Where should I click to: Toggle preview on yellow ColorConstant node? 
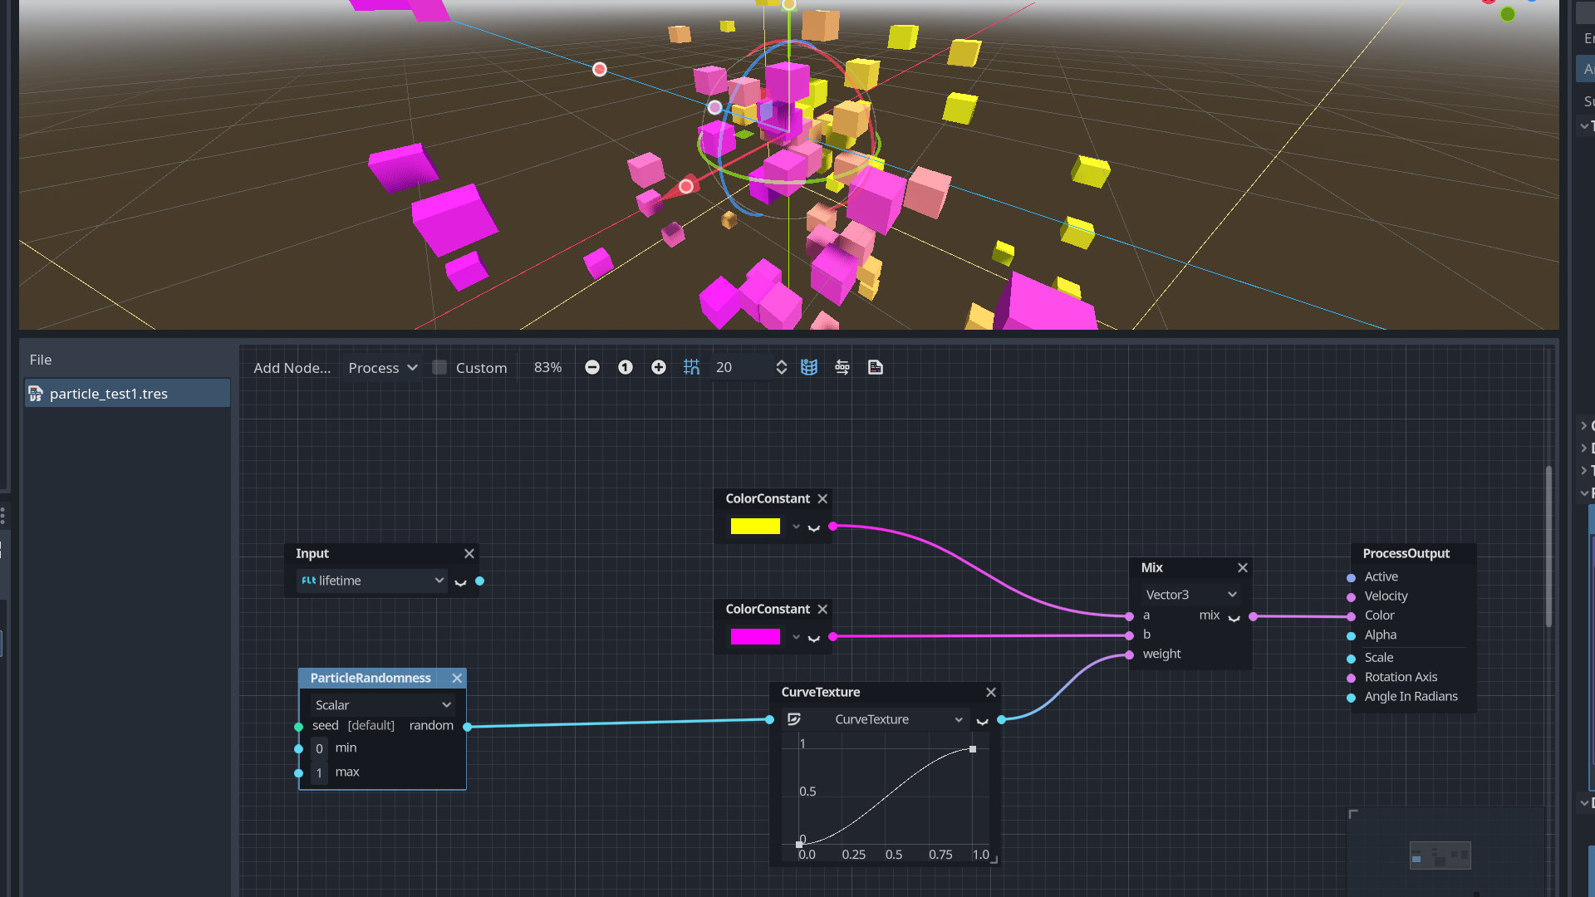(814, 527)
